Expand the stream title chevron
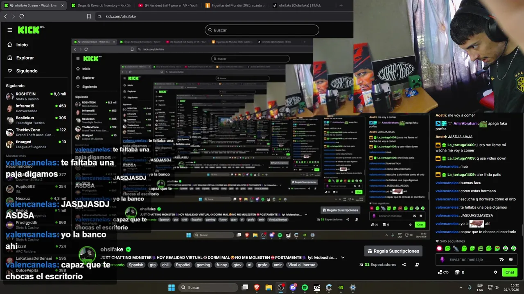The image size is (524, 294). click(343, 258)
